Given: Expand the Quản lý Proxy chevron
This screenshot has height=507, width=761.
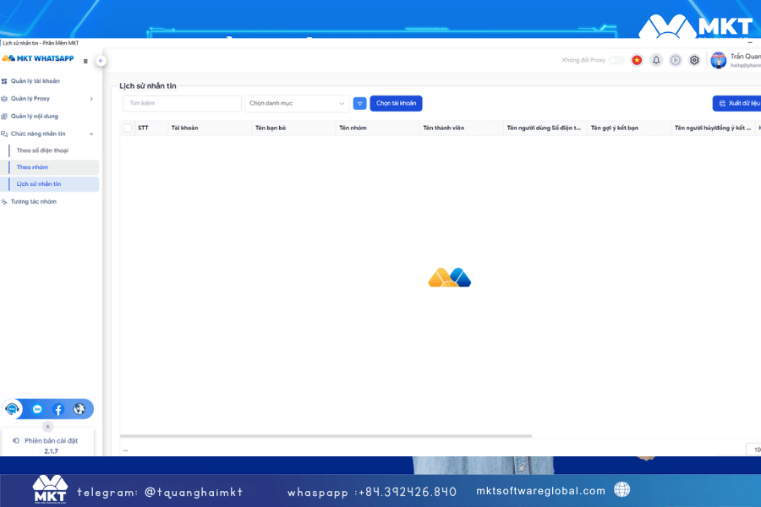Looking at the screenshot, I should click(x=91, y=99).
